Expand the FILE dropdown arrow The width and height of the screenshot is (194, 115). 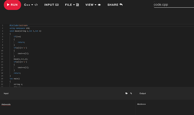coord(74,5)
